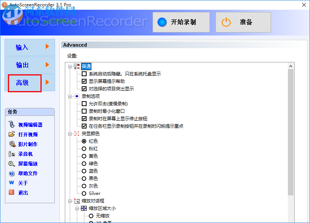Screen dimensions: 310x223
Task: Uncheck 录制时在屏幕上显示停止按钮
Action: (84, 118)
